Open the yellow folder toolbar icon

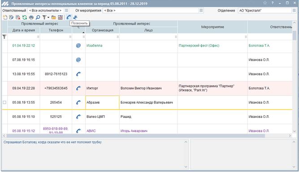tap(54, 17)
